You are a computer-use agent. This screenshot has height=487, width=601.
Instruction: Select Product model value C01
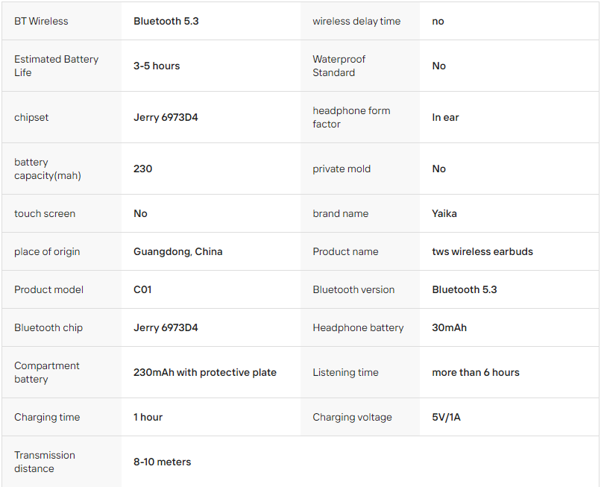[x=142, y=289]
